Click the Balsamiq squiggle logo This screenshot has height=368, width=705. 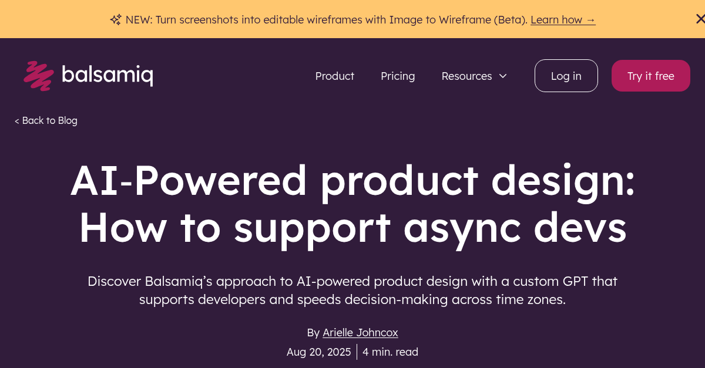[38, 75]
